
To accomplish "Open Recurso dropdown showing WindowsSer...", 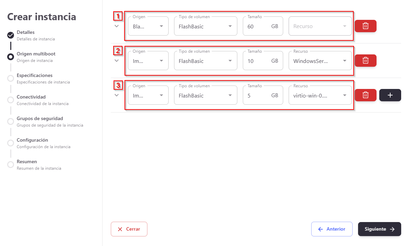I will tap(320, 61).
